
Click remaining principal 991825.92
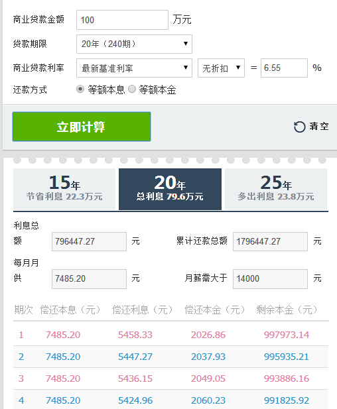tap(287, 400)
